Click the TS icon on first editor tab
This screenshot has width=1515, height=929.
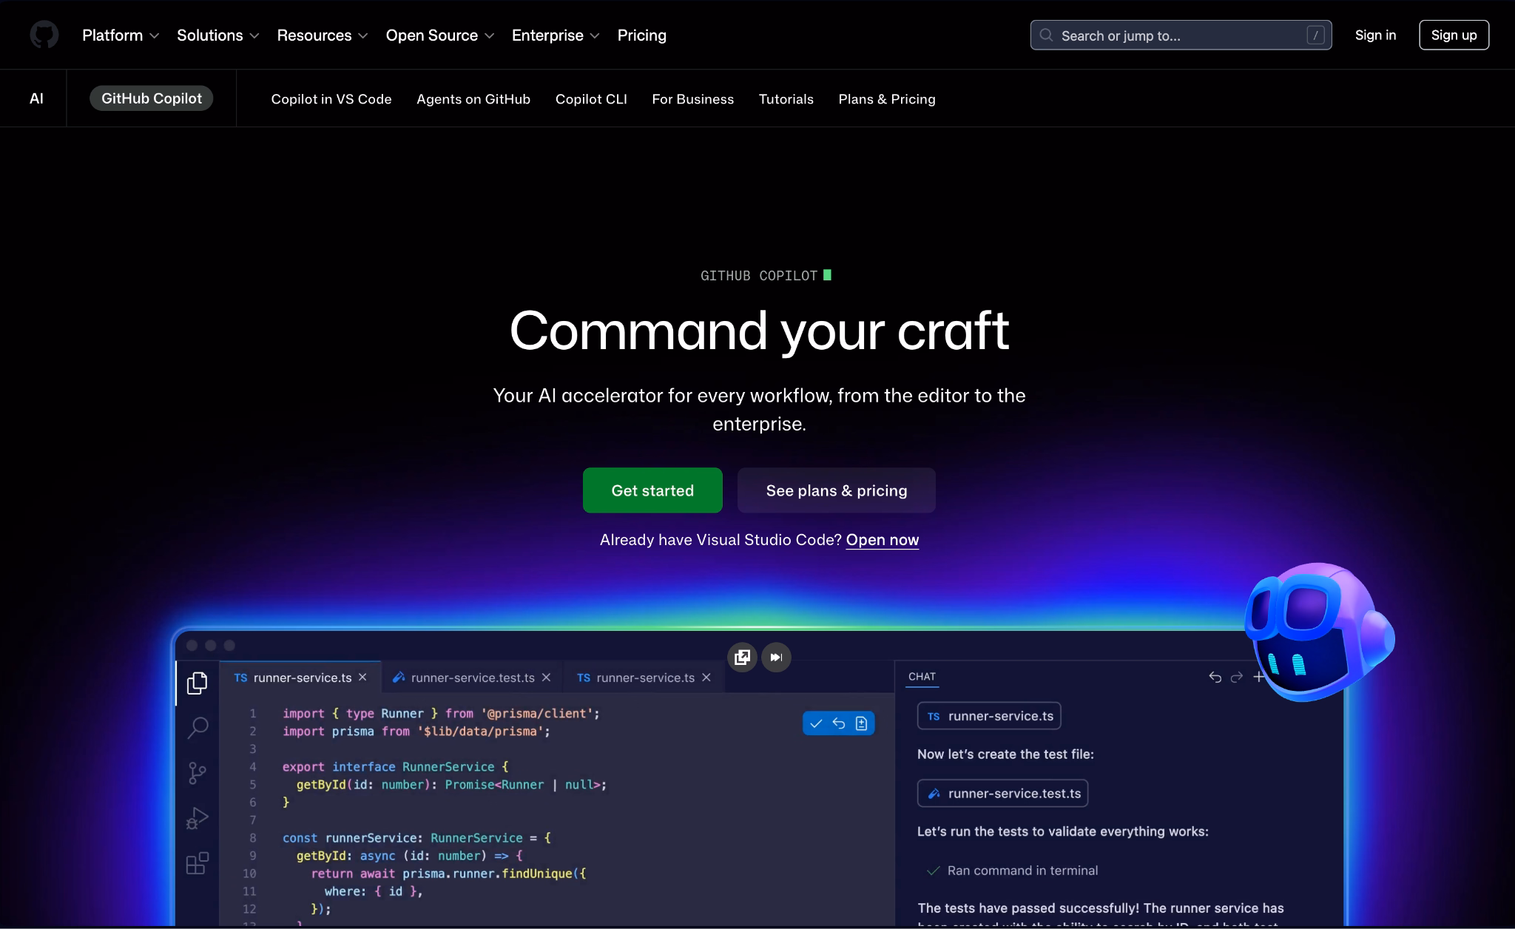(x=240, y=678)
